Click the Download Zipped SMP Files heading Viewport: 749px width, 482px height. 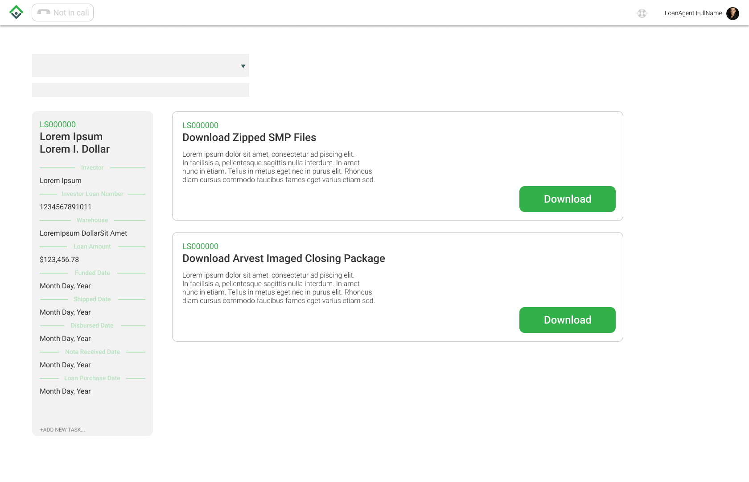point(249,137)
